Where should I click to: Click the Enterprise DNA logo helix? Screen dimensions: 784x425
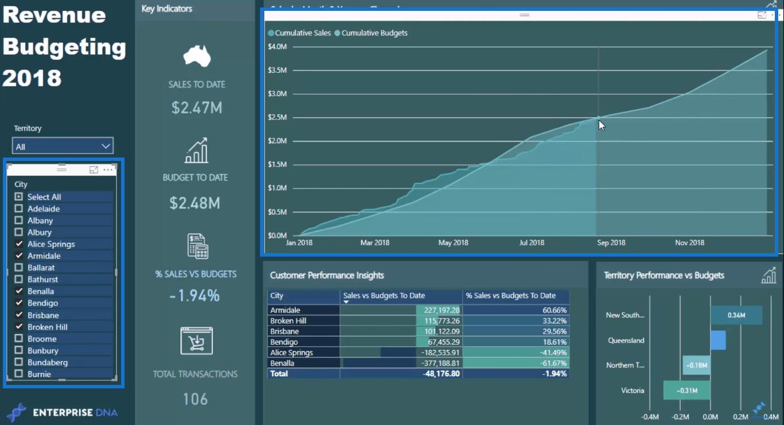[16, 412]
